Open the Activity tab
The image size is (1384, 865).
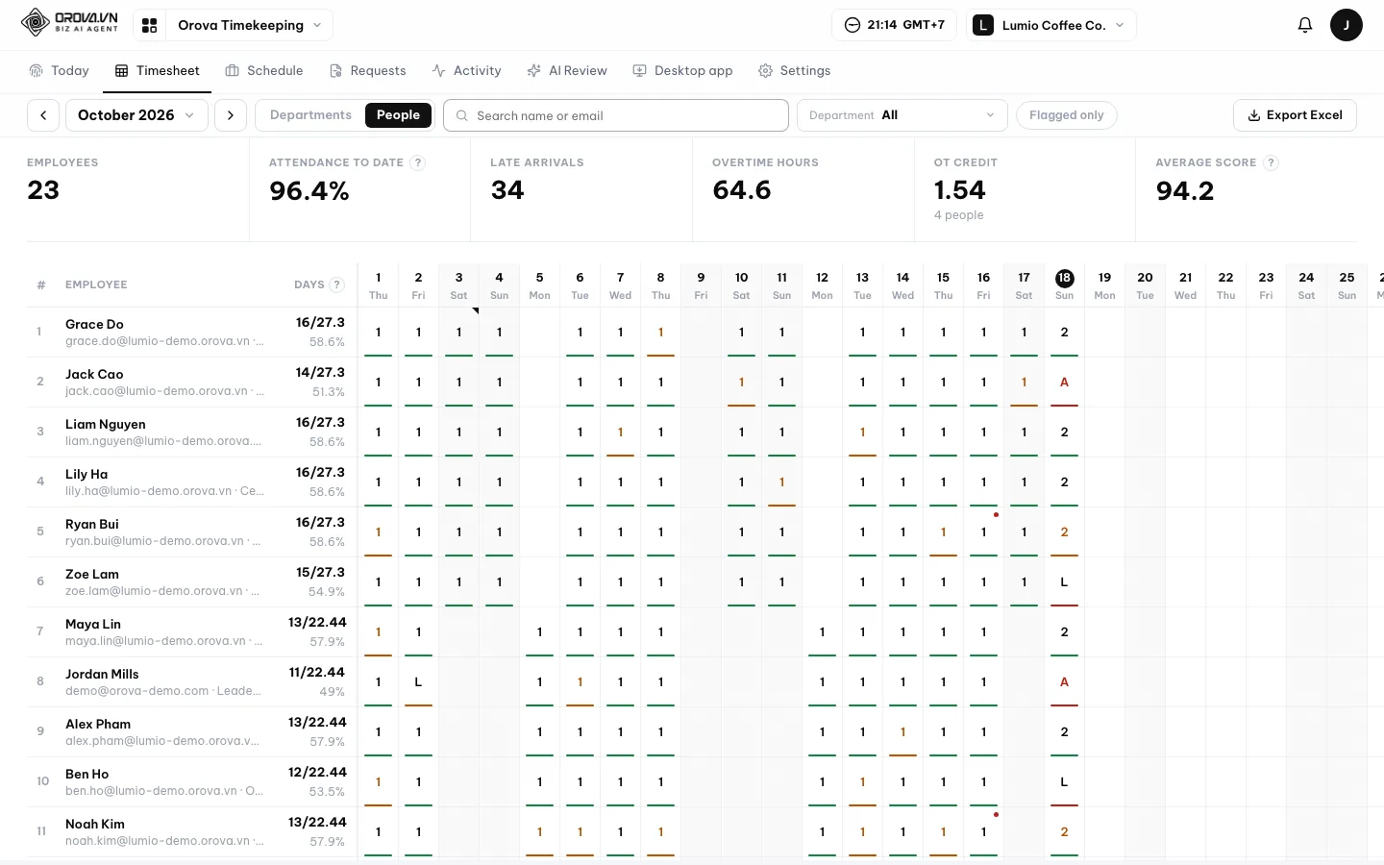[x=466, y=71]
